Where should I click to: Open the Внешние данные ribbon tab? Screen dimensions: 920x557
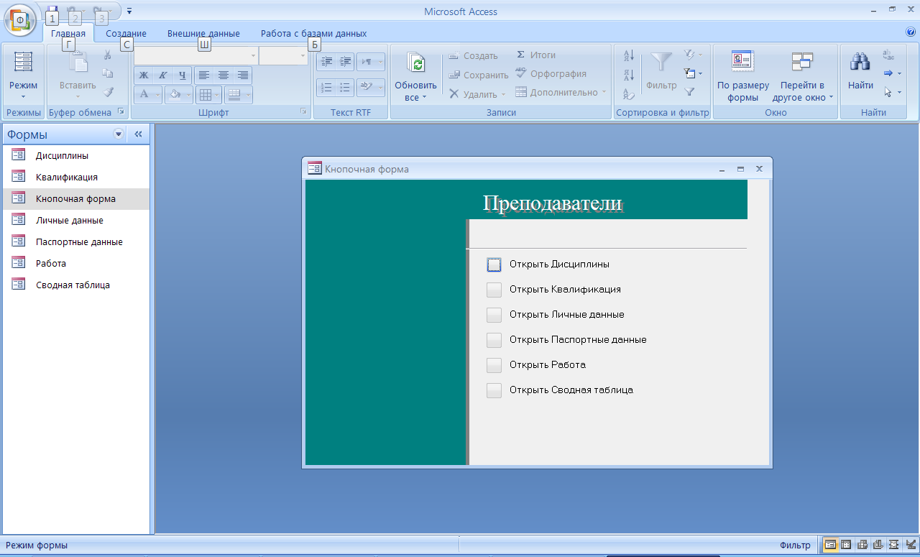203,33
